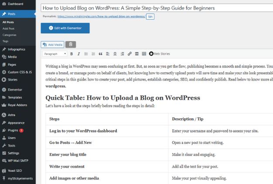Click 'Make it clear and engaging.' cell
This screenshot has height=184, width=273.
point(221,154)
